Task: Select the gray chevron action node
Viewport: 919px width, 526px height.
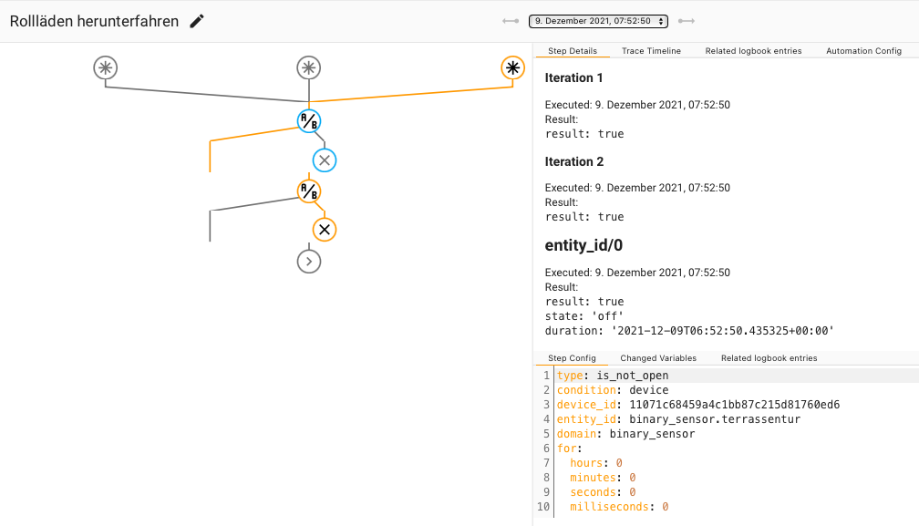Action: click(309, 262)
